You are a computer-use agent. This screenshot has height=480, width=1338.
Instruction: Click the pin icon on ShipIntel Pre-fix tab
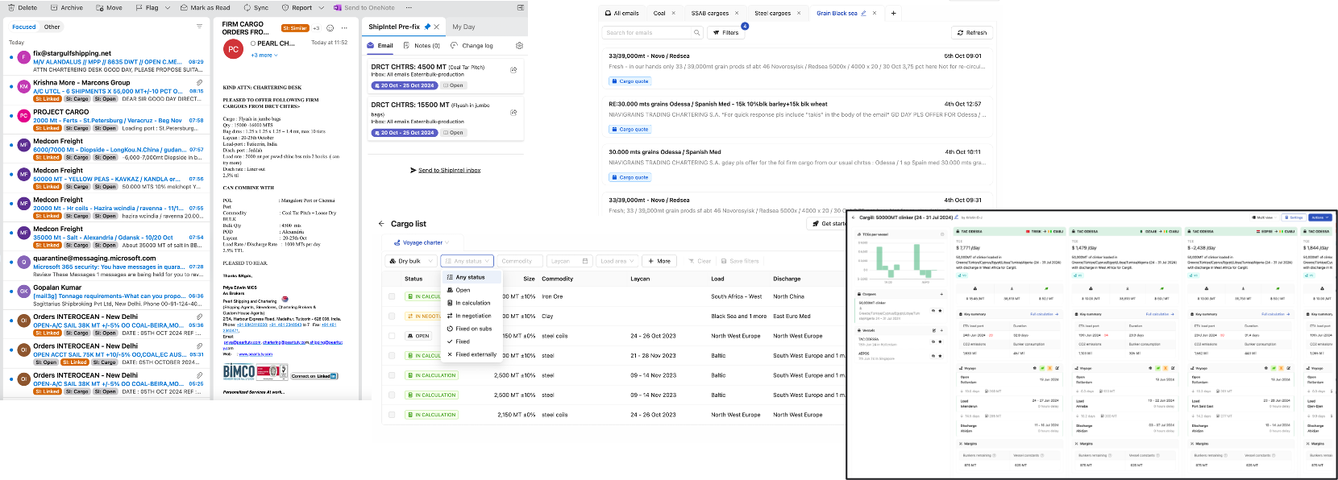[x=427, y=27]
